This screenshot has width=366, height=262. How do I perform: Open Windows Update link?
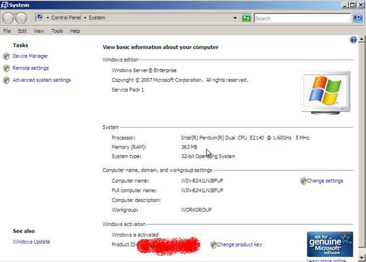click(x=31, y=241)
